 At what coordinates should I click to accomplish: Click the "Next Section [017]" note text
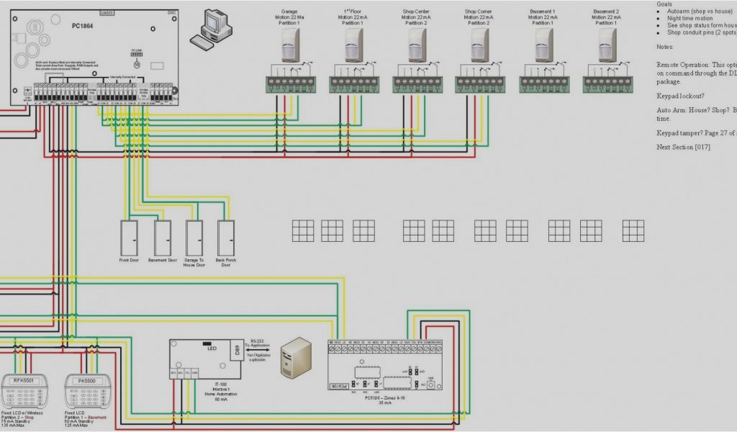[683, 147]
